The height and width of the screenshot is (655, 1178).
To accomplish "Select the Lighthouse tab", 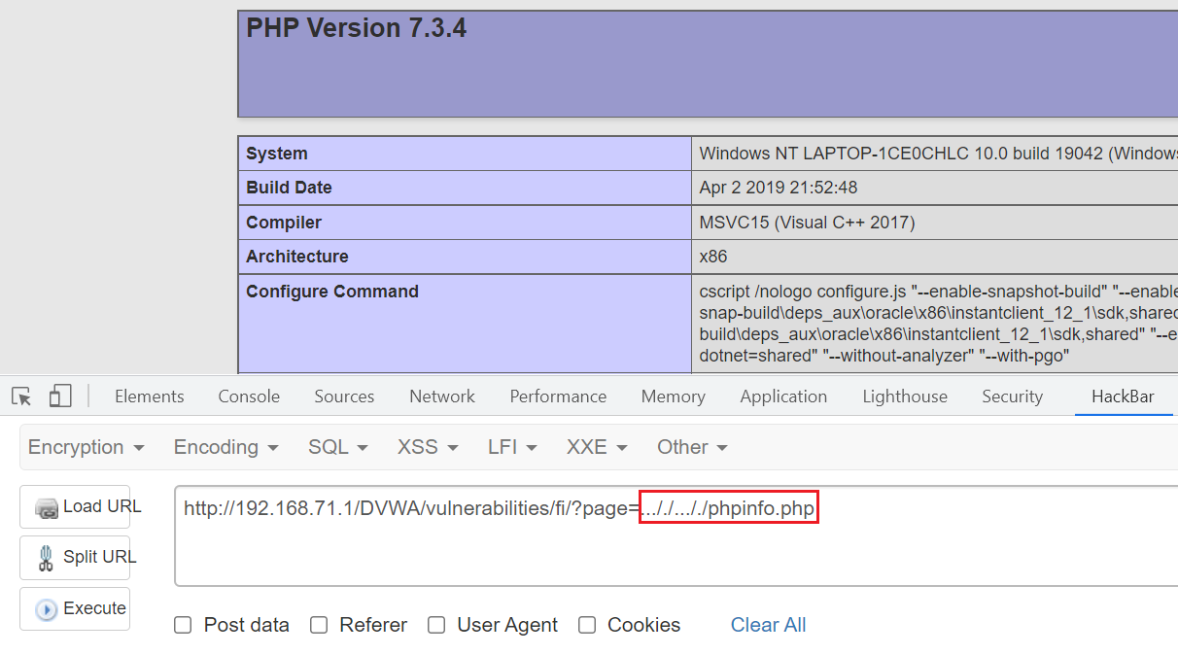I will (x=905, y=396).
